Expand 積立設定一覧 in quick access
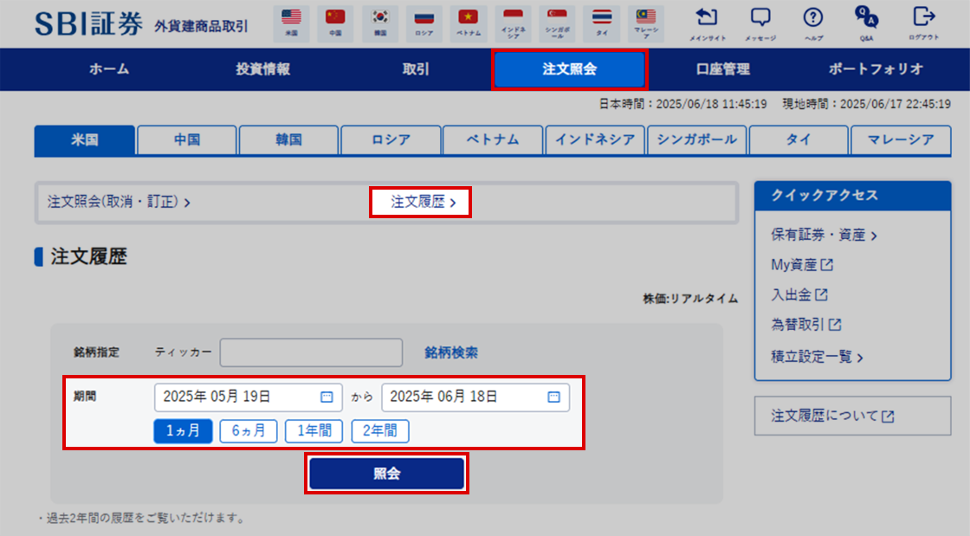 (x=817, y=356)
